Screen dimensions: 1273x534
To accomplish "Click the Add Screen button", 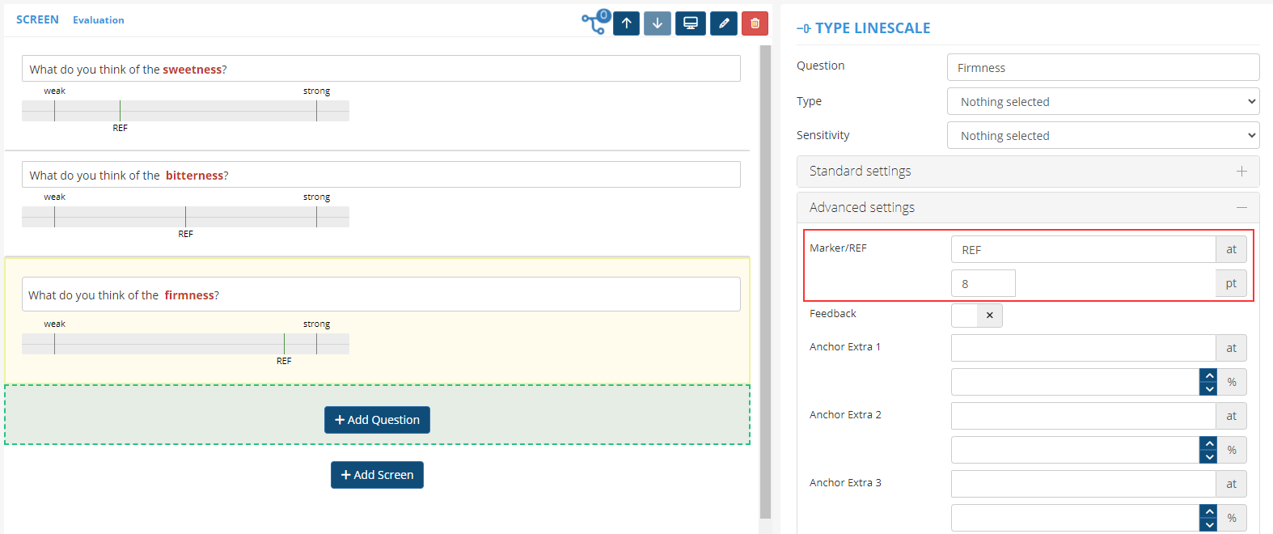I will [377, 475].
